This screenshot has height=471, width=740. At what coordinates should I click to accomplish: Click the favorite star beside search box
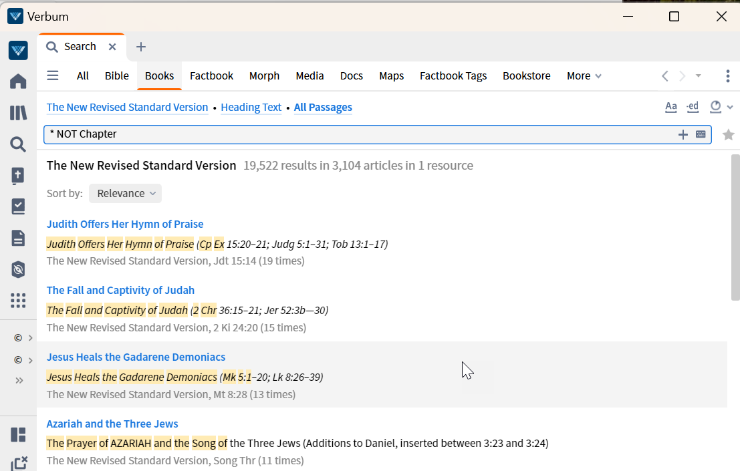(728, 135)
